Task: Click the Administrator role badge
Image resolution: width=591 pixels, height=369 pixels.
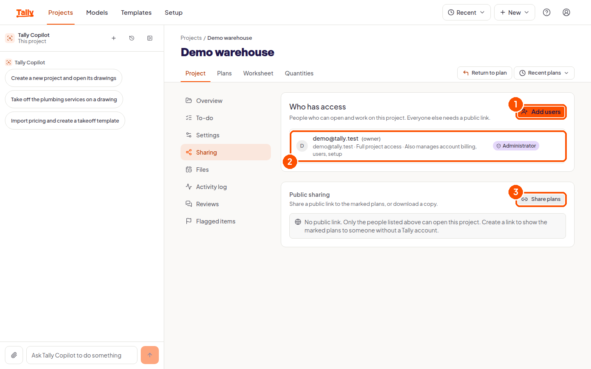Action: coord(516,146)
